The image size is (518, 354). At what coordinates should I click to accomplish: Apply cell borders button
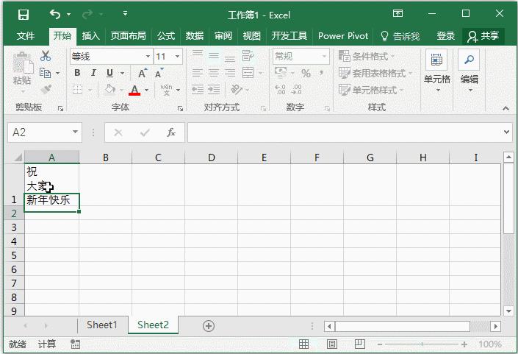pos(77,89)
